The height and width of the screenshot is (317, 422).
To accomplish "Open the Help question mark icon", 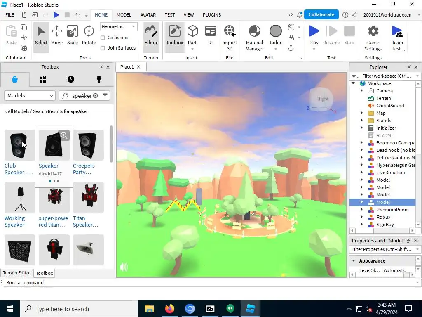I will point(345,15).
